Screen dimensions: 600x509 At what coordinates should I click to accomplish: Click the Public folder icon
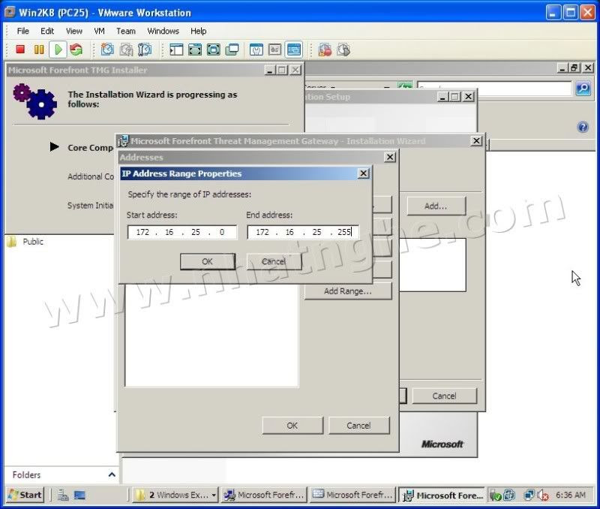pyautogui.click(x=12, y=242)
